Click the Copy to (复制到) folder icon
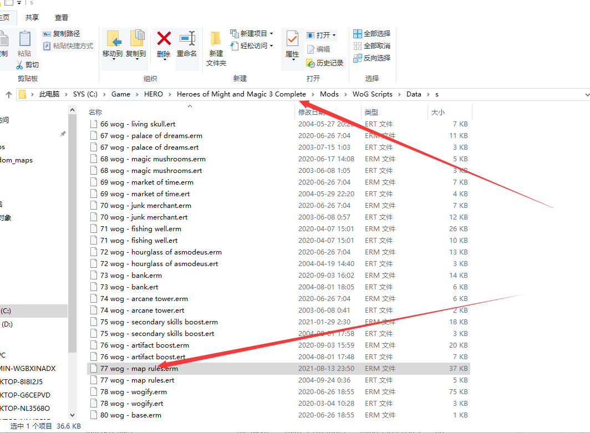This screenshot has width=590, height=433. (x=137, y=39)
